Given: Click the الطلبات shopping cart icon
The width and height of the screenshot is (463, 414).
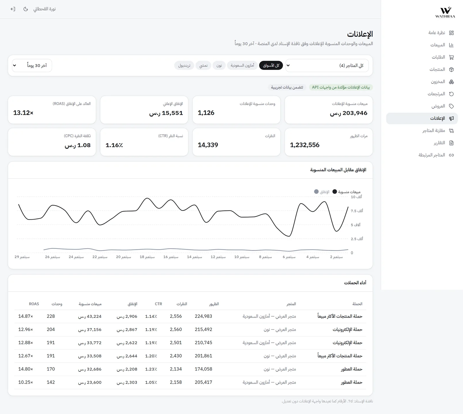Looking at the screenshot, I should (451, 57).
